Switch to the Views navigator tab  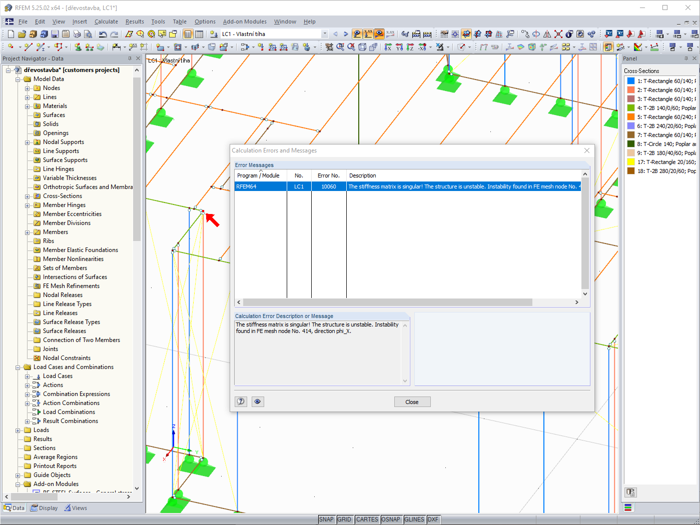[76, 508]
